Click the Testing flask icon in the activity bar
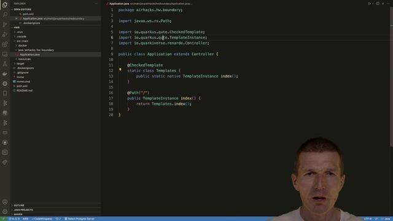 coord(5,64)
